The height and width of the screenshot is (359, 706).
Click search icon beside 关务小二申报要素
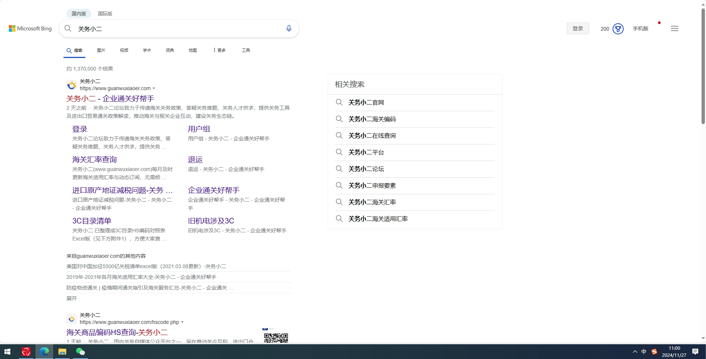pos(339,185)
